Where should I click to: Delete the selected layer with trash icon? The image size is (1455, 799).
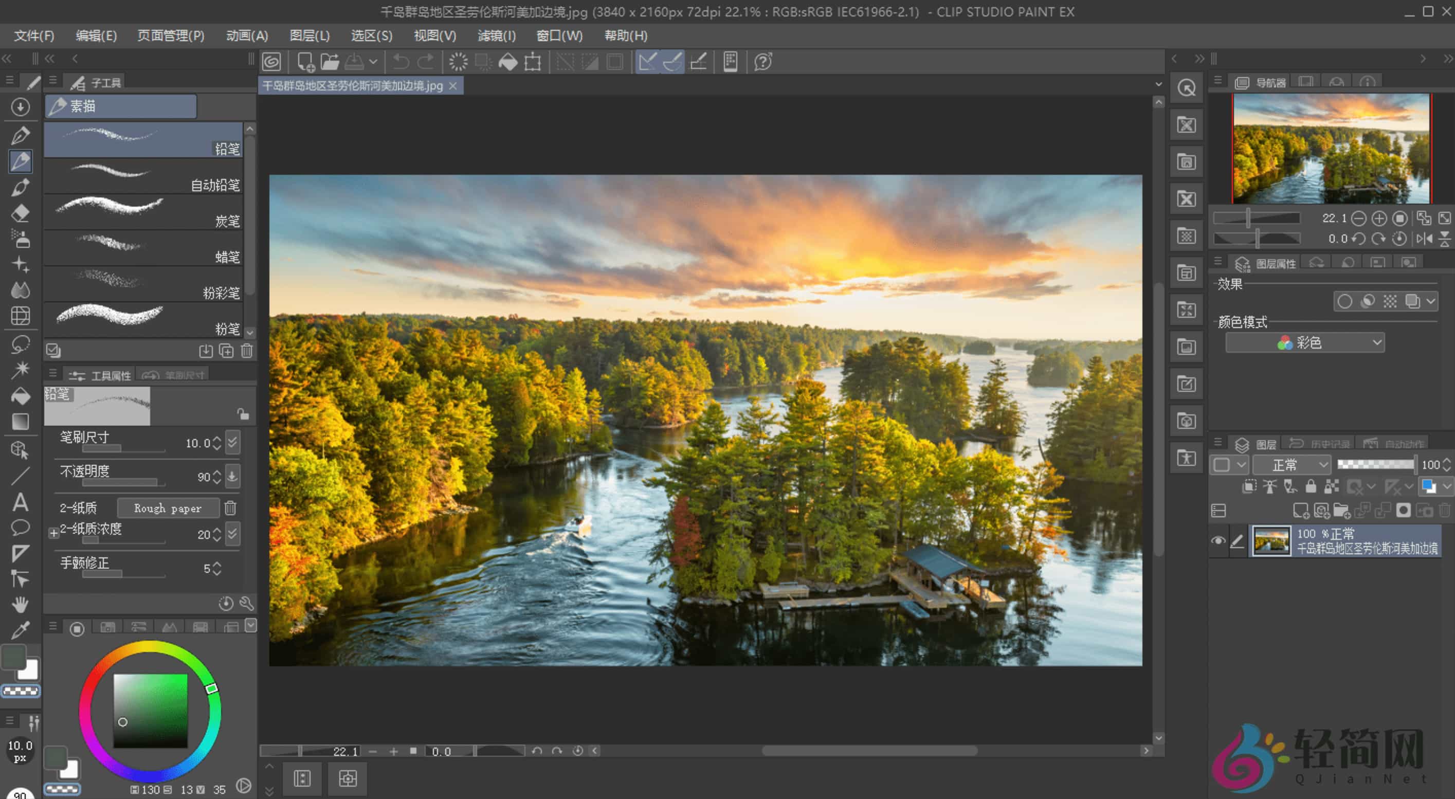pyautogui.click(x=1445, y=510)
